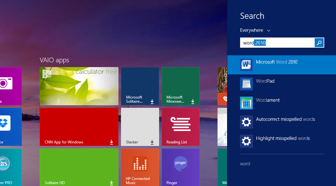Click the HP Connected Music equalizer icon

pyautogui.click(x=140, y=164)
